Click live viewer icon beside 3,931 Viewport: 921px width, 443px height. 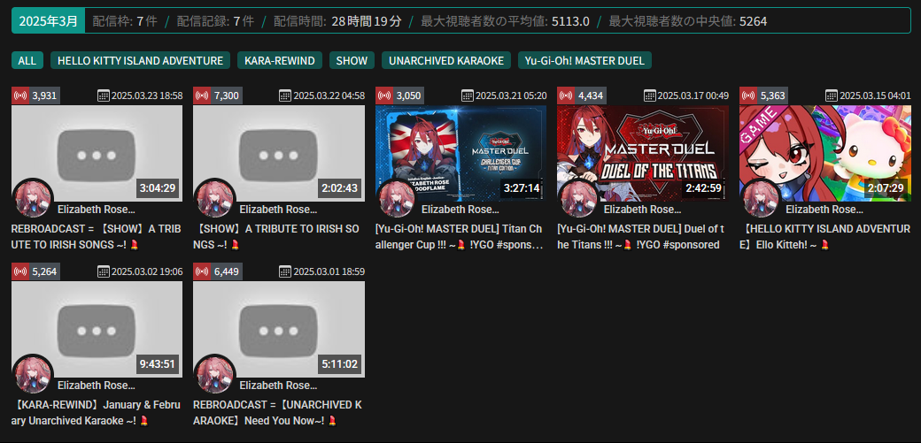point(20,95)
